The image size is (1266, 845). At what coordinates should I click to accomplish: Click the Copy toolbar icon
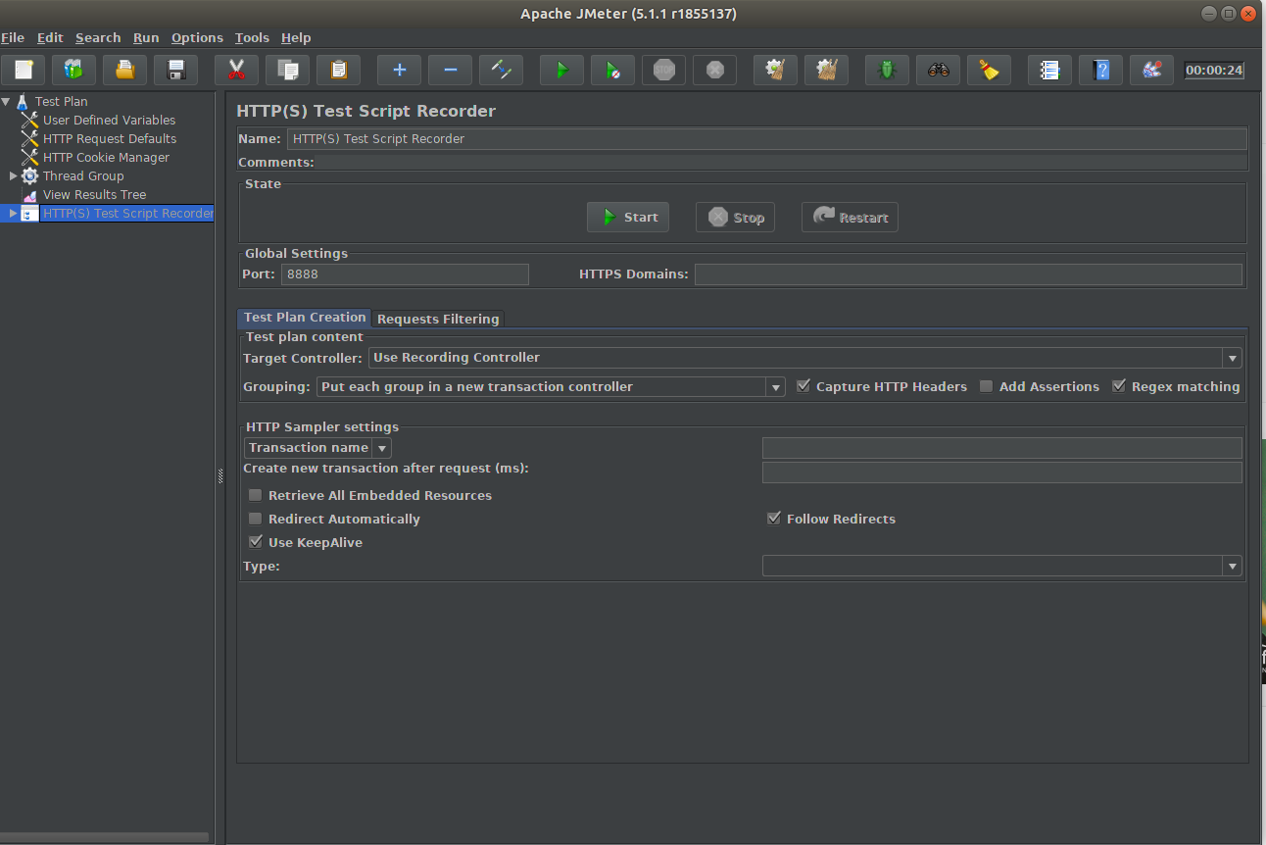coord(287,70)
